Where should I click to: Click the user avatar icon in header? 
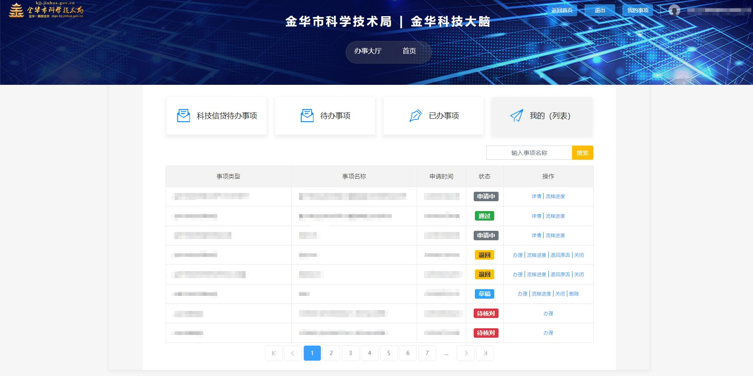click(x=674, y=10)
